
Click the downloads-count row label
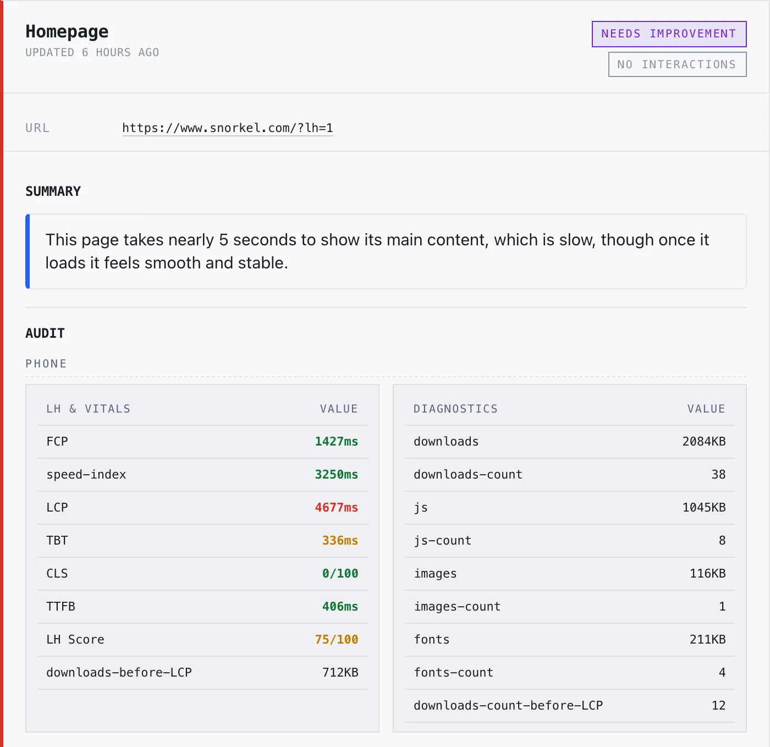(x=468, y=475)
